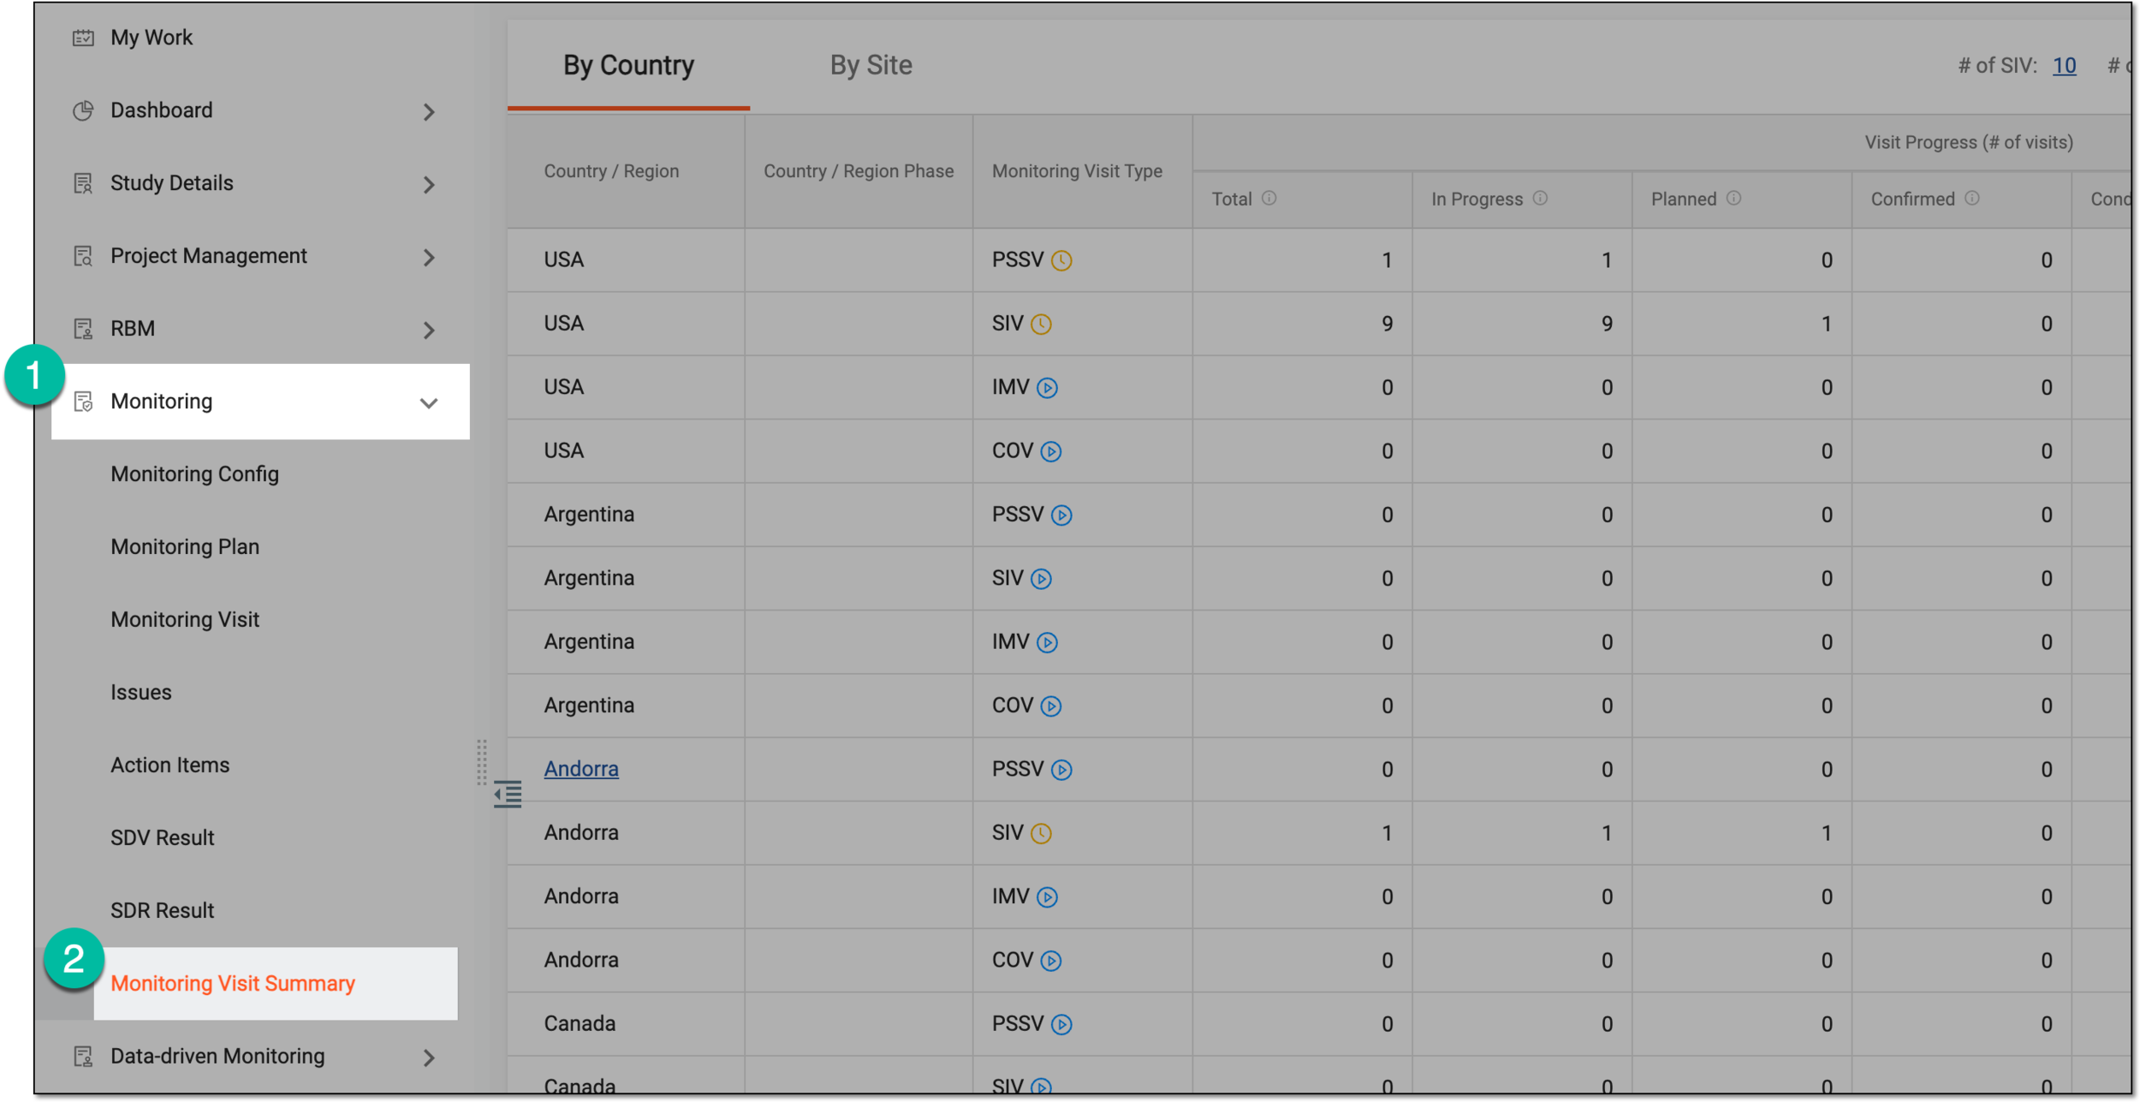Click the play icon beside Argentina SIV
This screenshot has width=2140, height=1102.
tap(1041, 579)
